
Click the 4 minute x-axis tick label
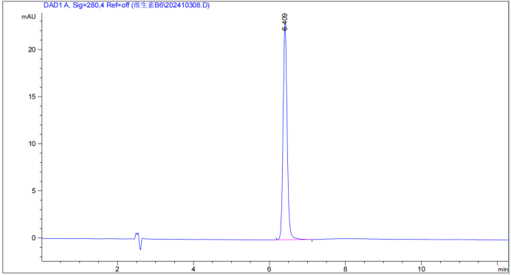coord(193,269)
